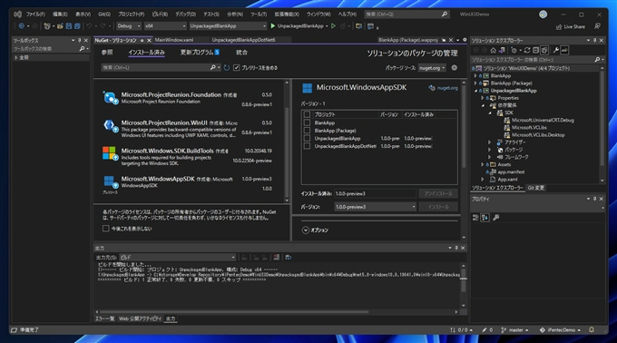This screenshot has width=617, height=343.
Task: Click the Open File folder toolbar icon
Action: coord(60,26)
